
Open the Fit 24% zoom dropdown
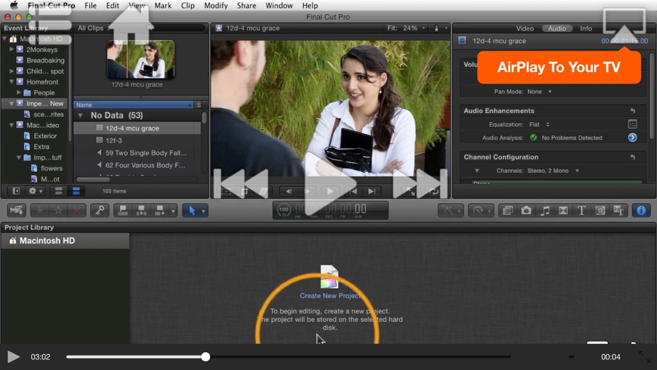406,28
